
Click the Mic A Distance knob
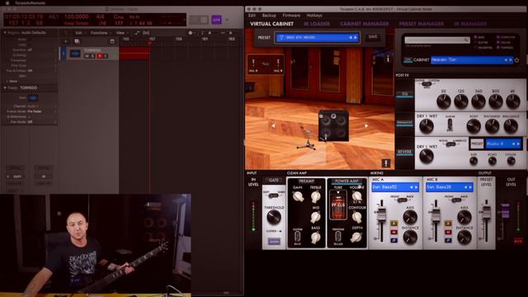coord(410,238)
